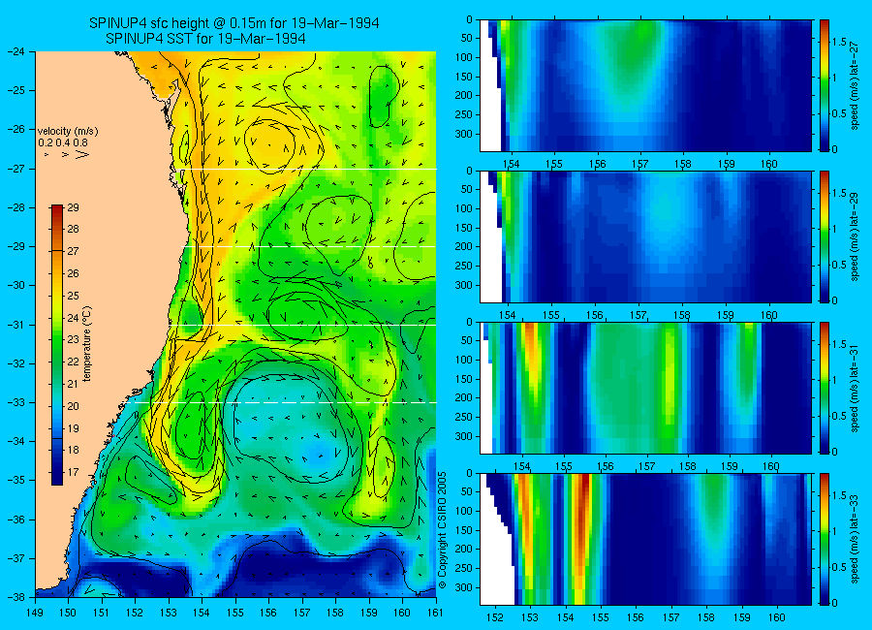Viewport: 872px width, 630px height.
Task: Click the '152' longitude label under the lat=-33 plot
Action: point(494,617)
